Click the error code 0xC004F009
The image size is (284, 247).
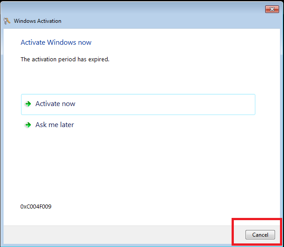(36, 207)
